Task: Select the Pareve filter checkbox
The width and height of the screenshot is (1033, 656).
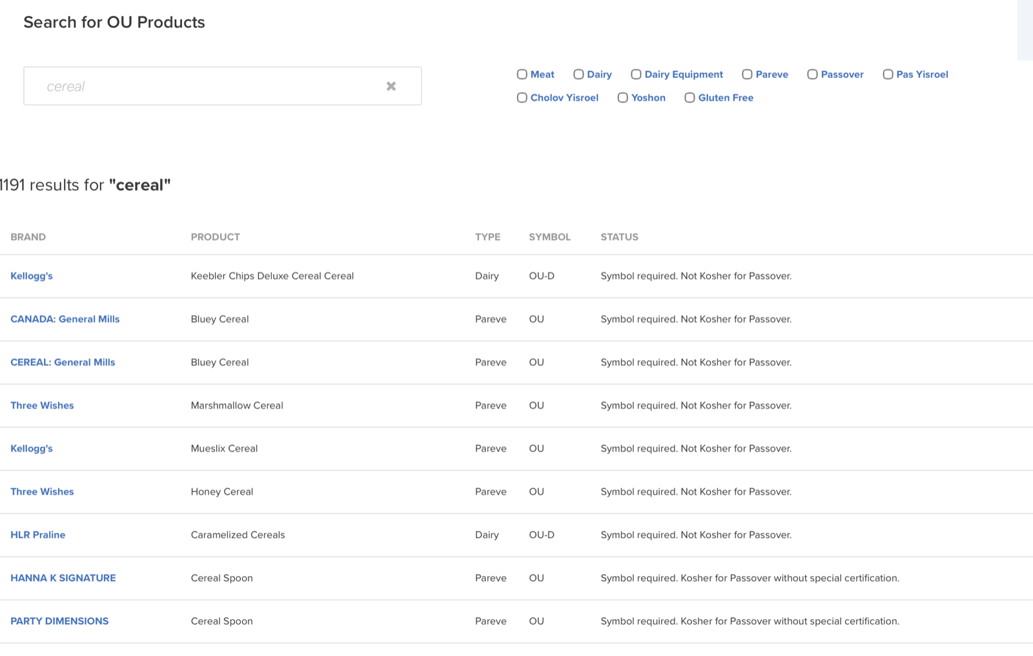Action: [x=747, y=74]
